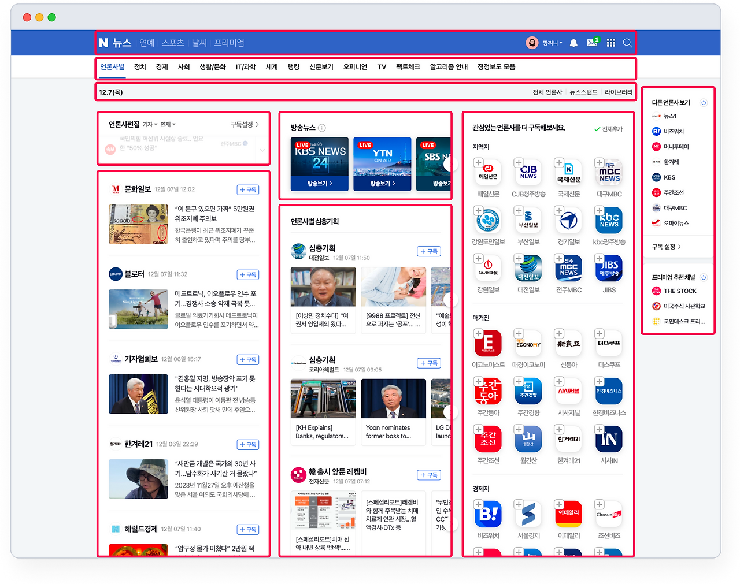The width and height of the screenshot is (740, 584).
Task: Subscribe to 코리아헤럴드 심층기획 section
Action: coord(429,363)
